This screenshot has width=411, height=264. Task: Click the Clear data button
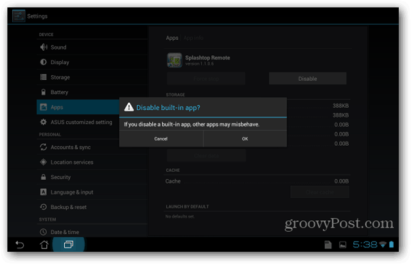(x=206, y=155)
